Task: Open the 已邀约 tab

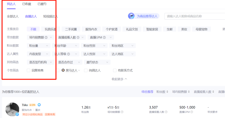Action: (42, 4)
